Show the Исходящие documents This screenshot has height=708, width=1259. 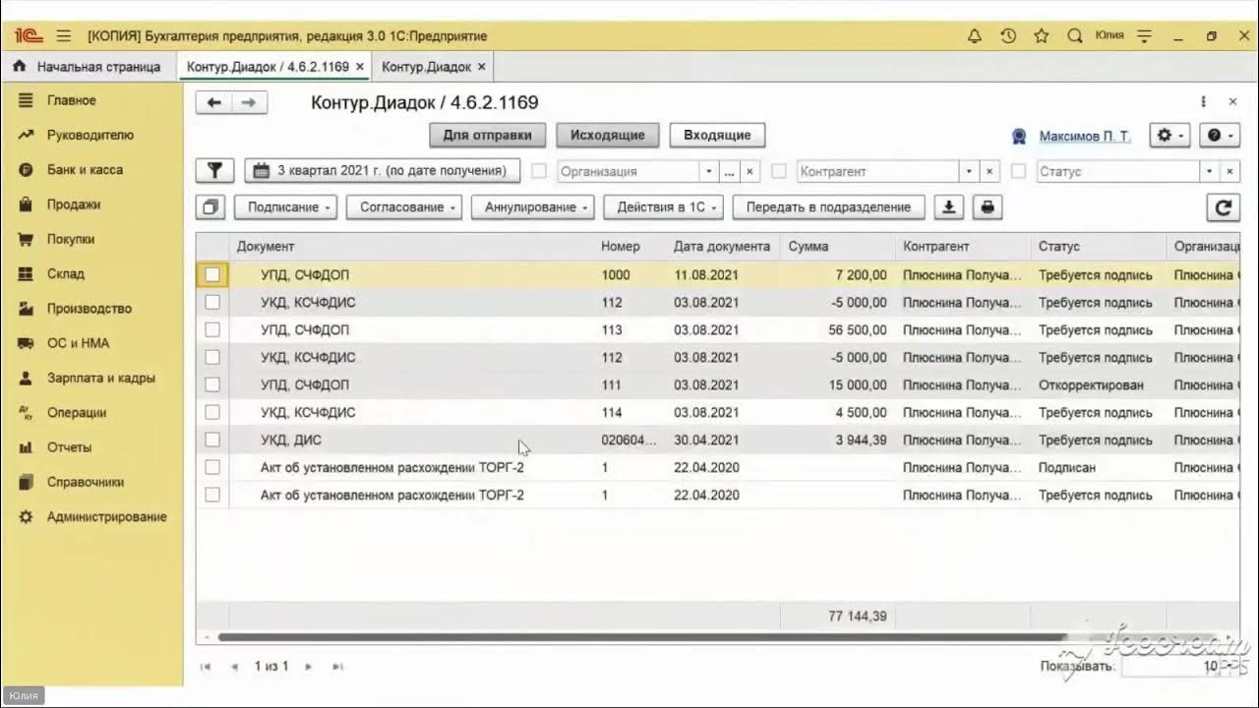pos(608,135)
